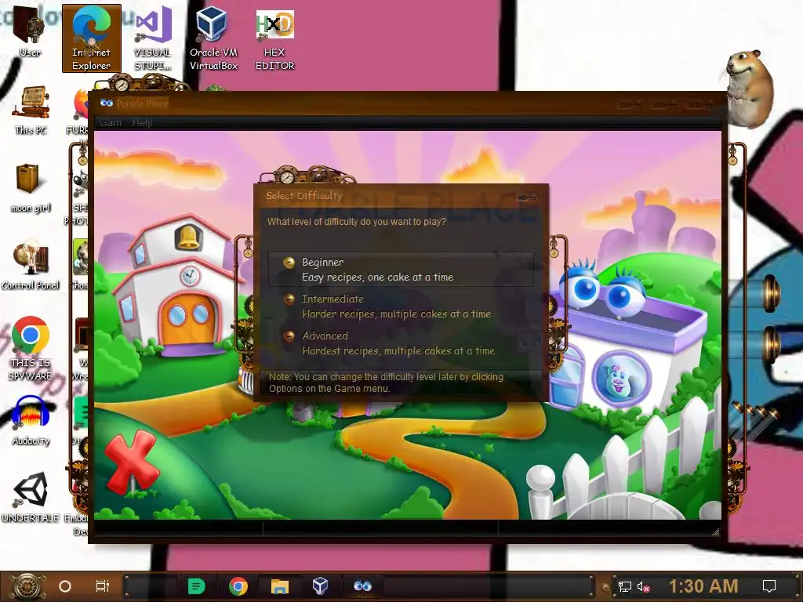Launch Audacity from the desktop
The height and width of the screenshot is (602, 803).
[x=31, y=421]
